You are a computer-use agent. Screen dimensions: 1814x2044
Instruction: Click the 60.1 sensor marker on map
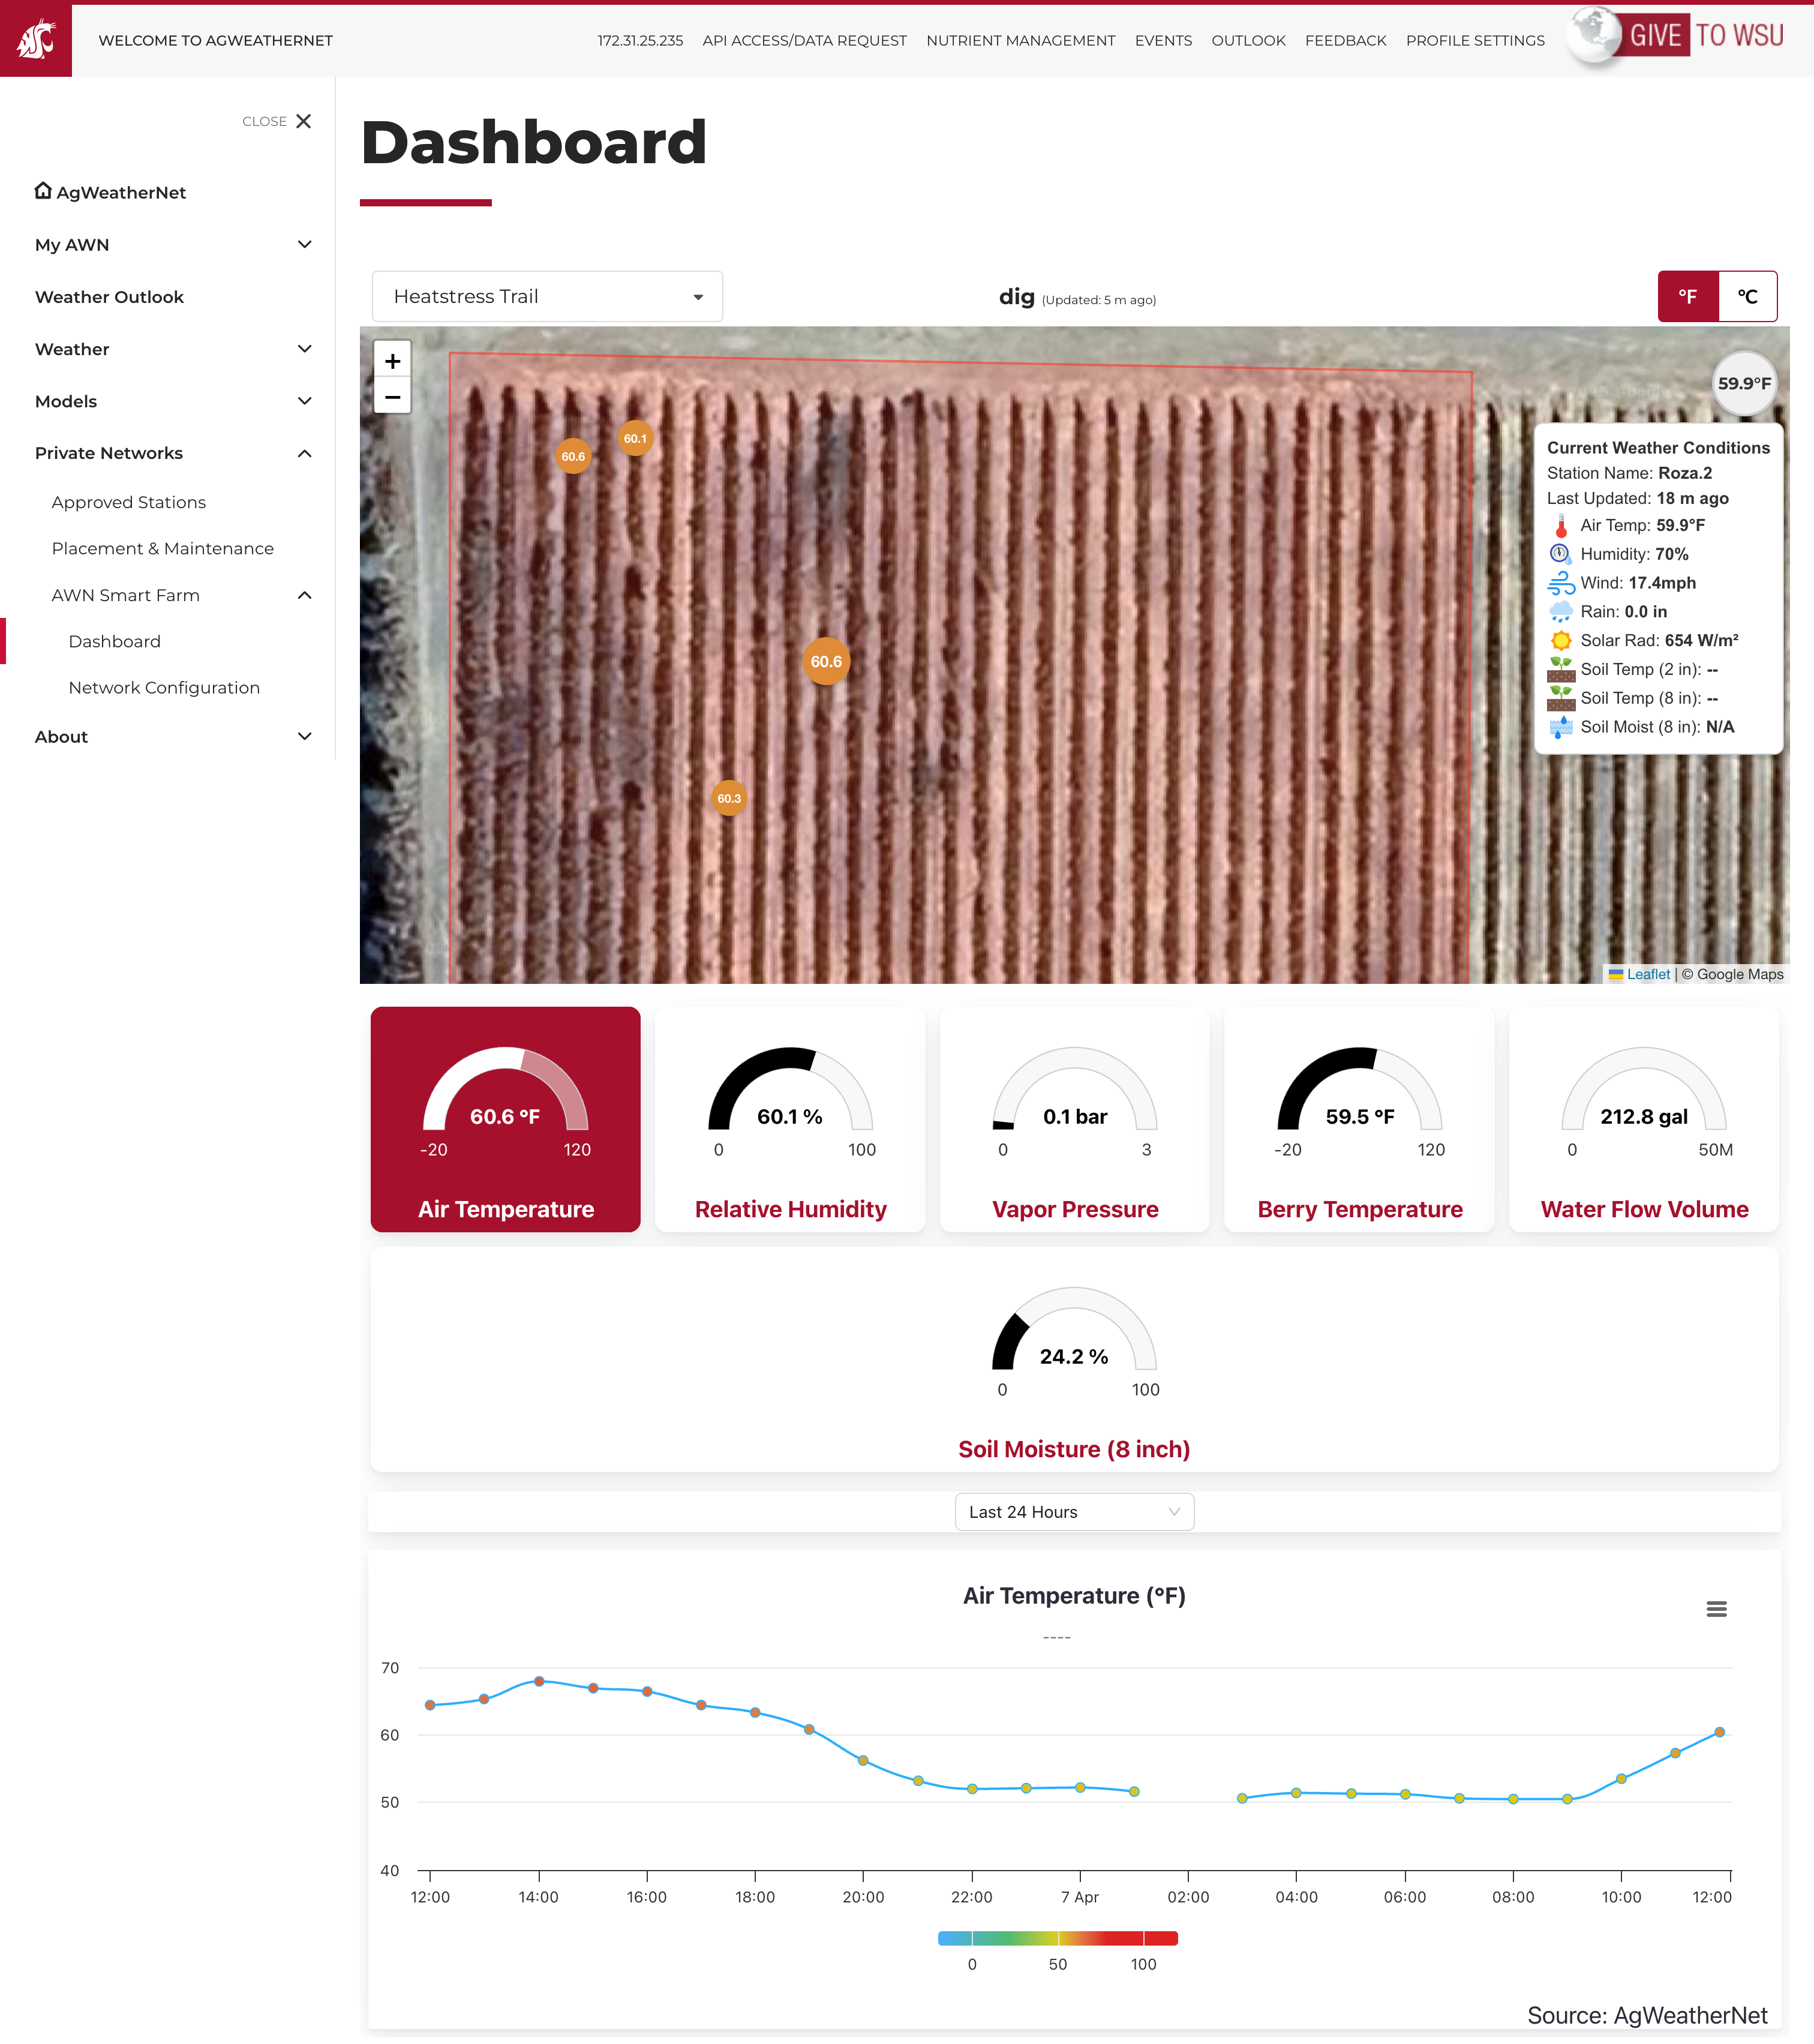click(635, 438)
